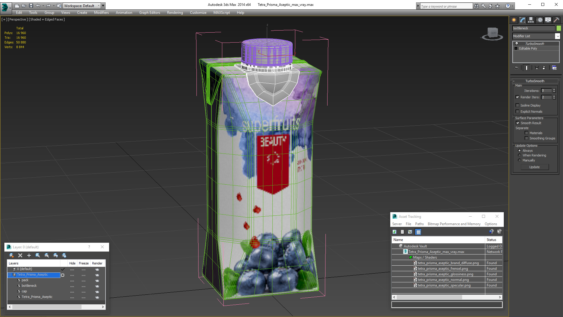563x317 pixels.
Task: Open the Hierarchy command panel tab
Action: pyautogui.click(x=531, y=20)
